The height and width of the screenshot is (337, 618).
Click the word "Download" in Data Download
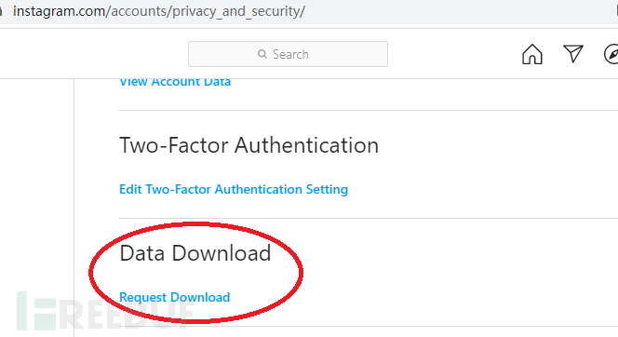(222, 252)
